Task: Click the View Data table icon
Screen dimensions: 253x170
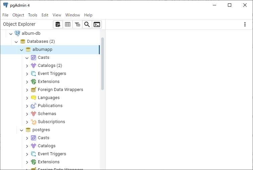Action: coord(68,24)
